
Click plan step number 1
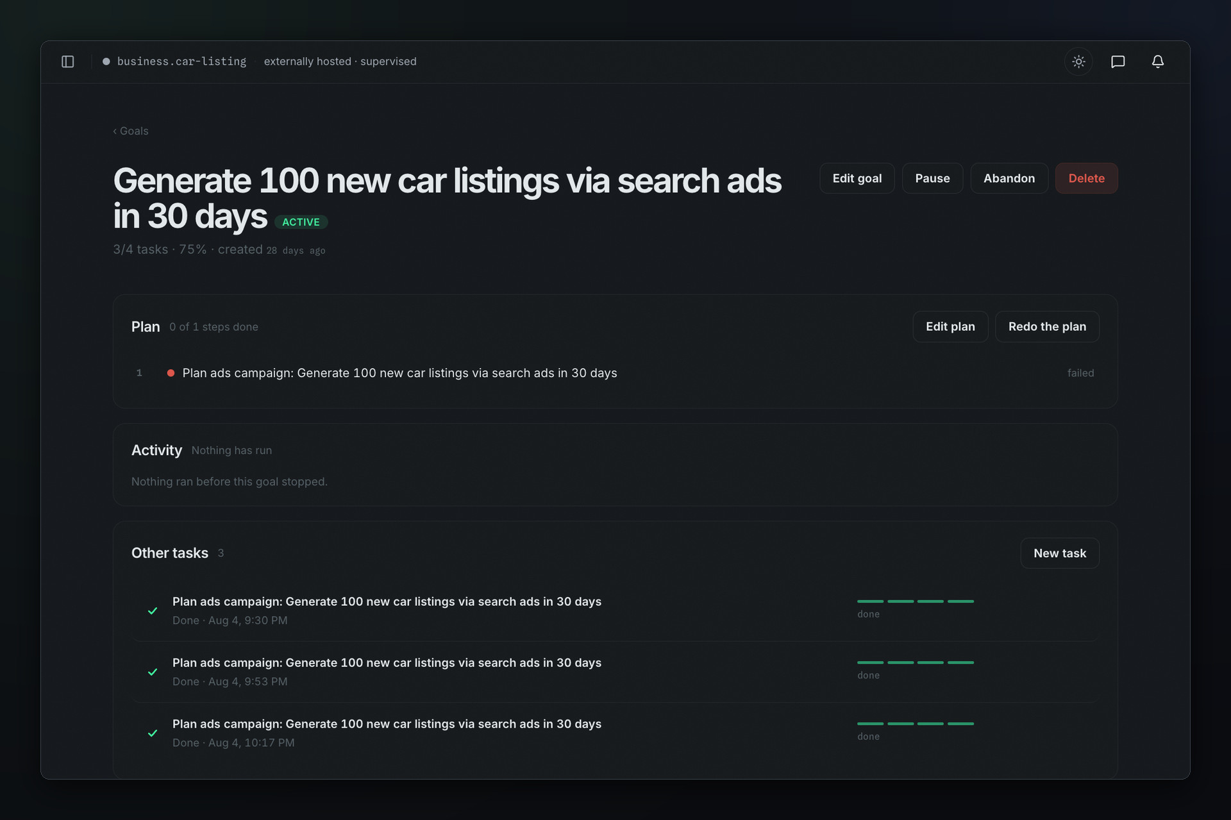point(139,373)
